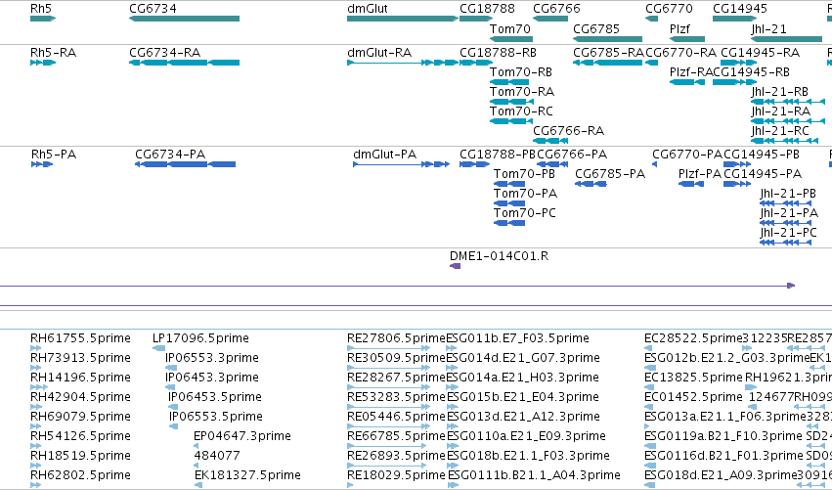The height and width of the screenshot is (490, 832).
Task: Select the EC28522.5prime EST label
Action: coord(693,338)
